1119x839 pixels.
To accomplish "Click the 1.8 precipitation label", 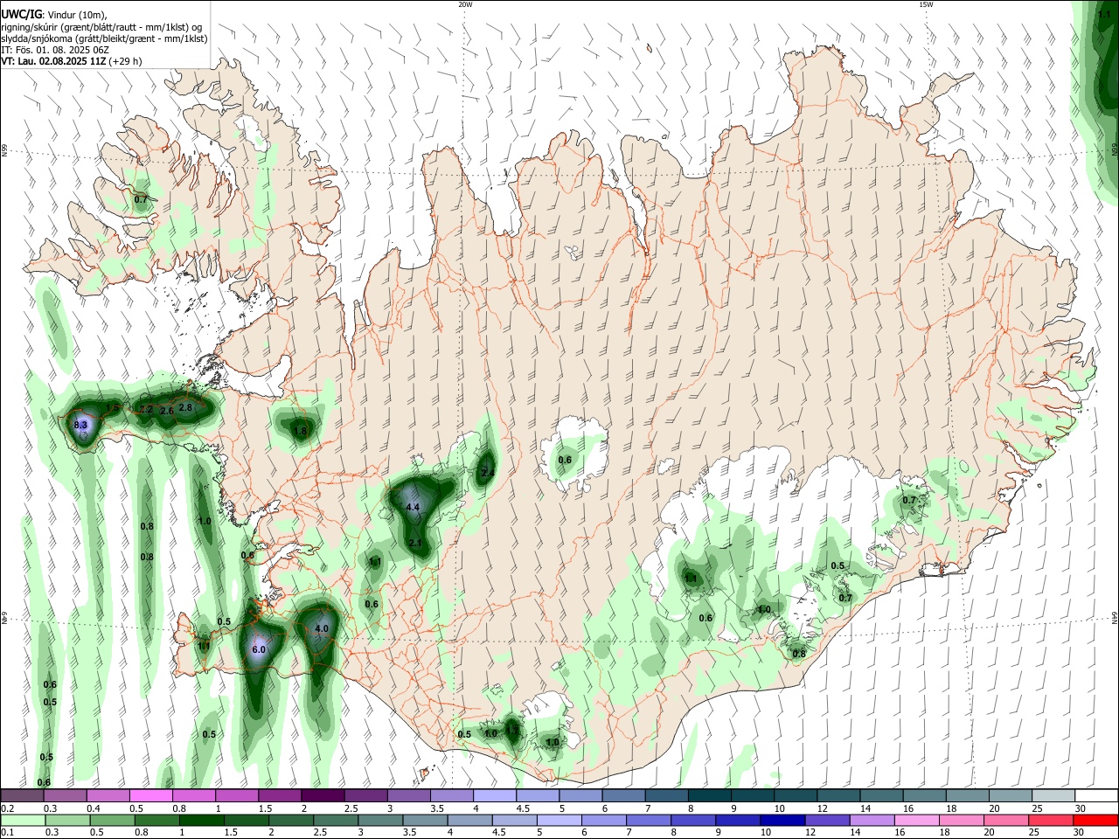I will pos(300,431).
